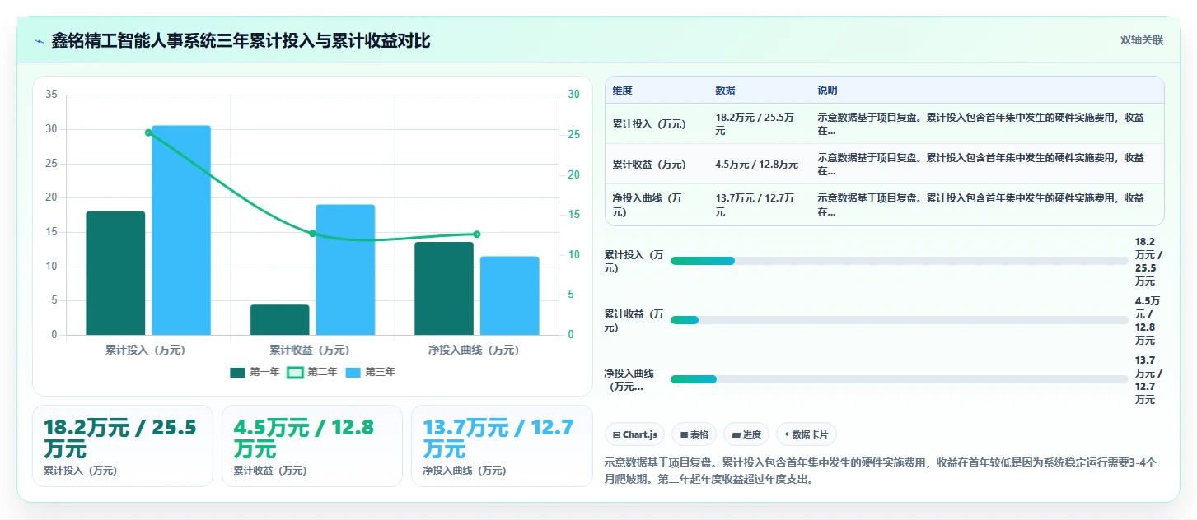The width and height of the screenshot is (1197, 520).
Task: Click the 维度 table column header
Action: pos(623,91)
